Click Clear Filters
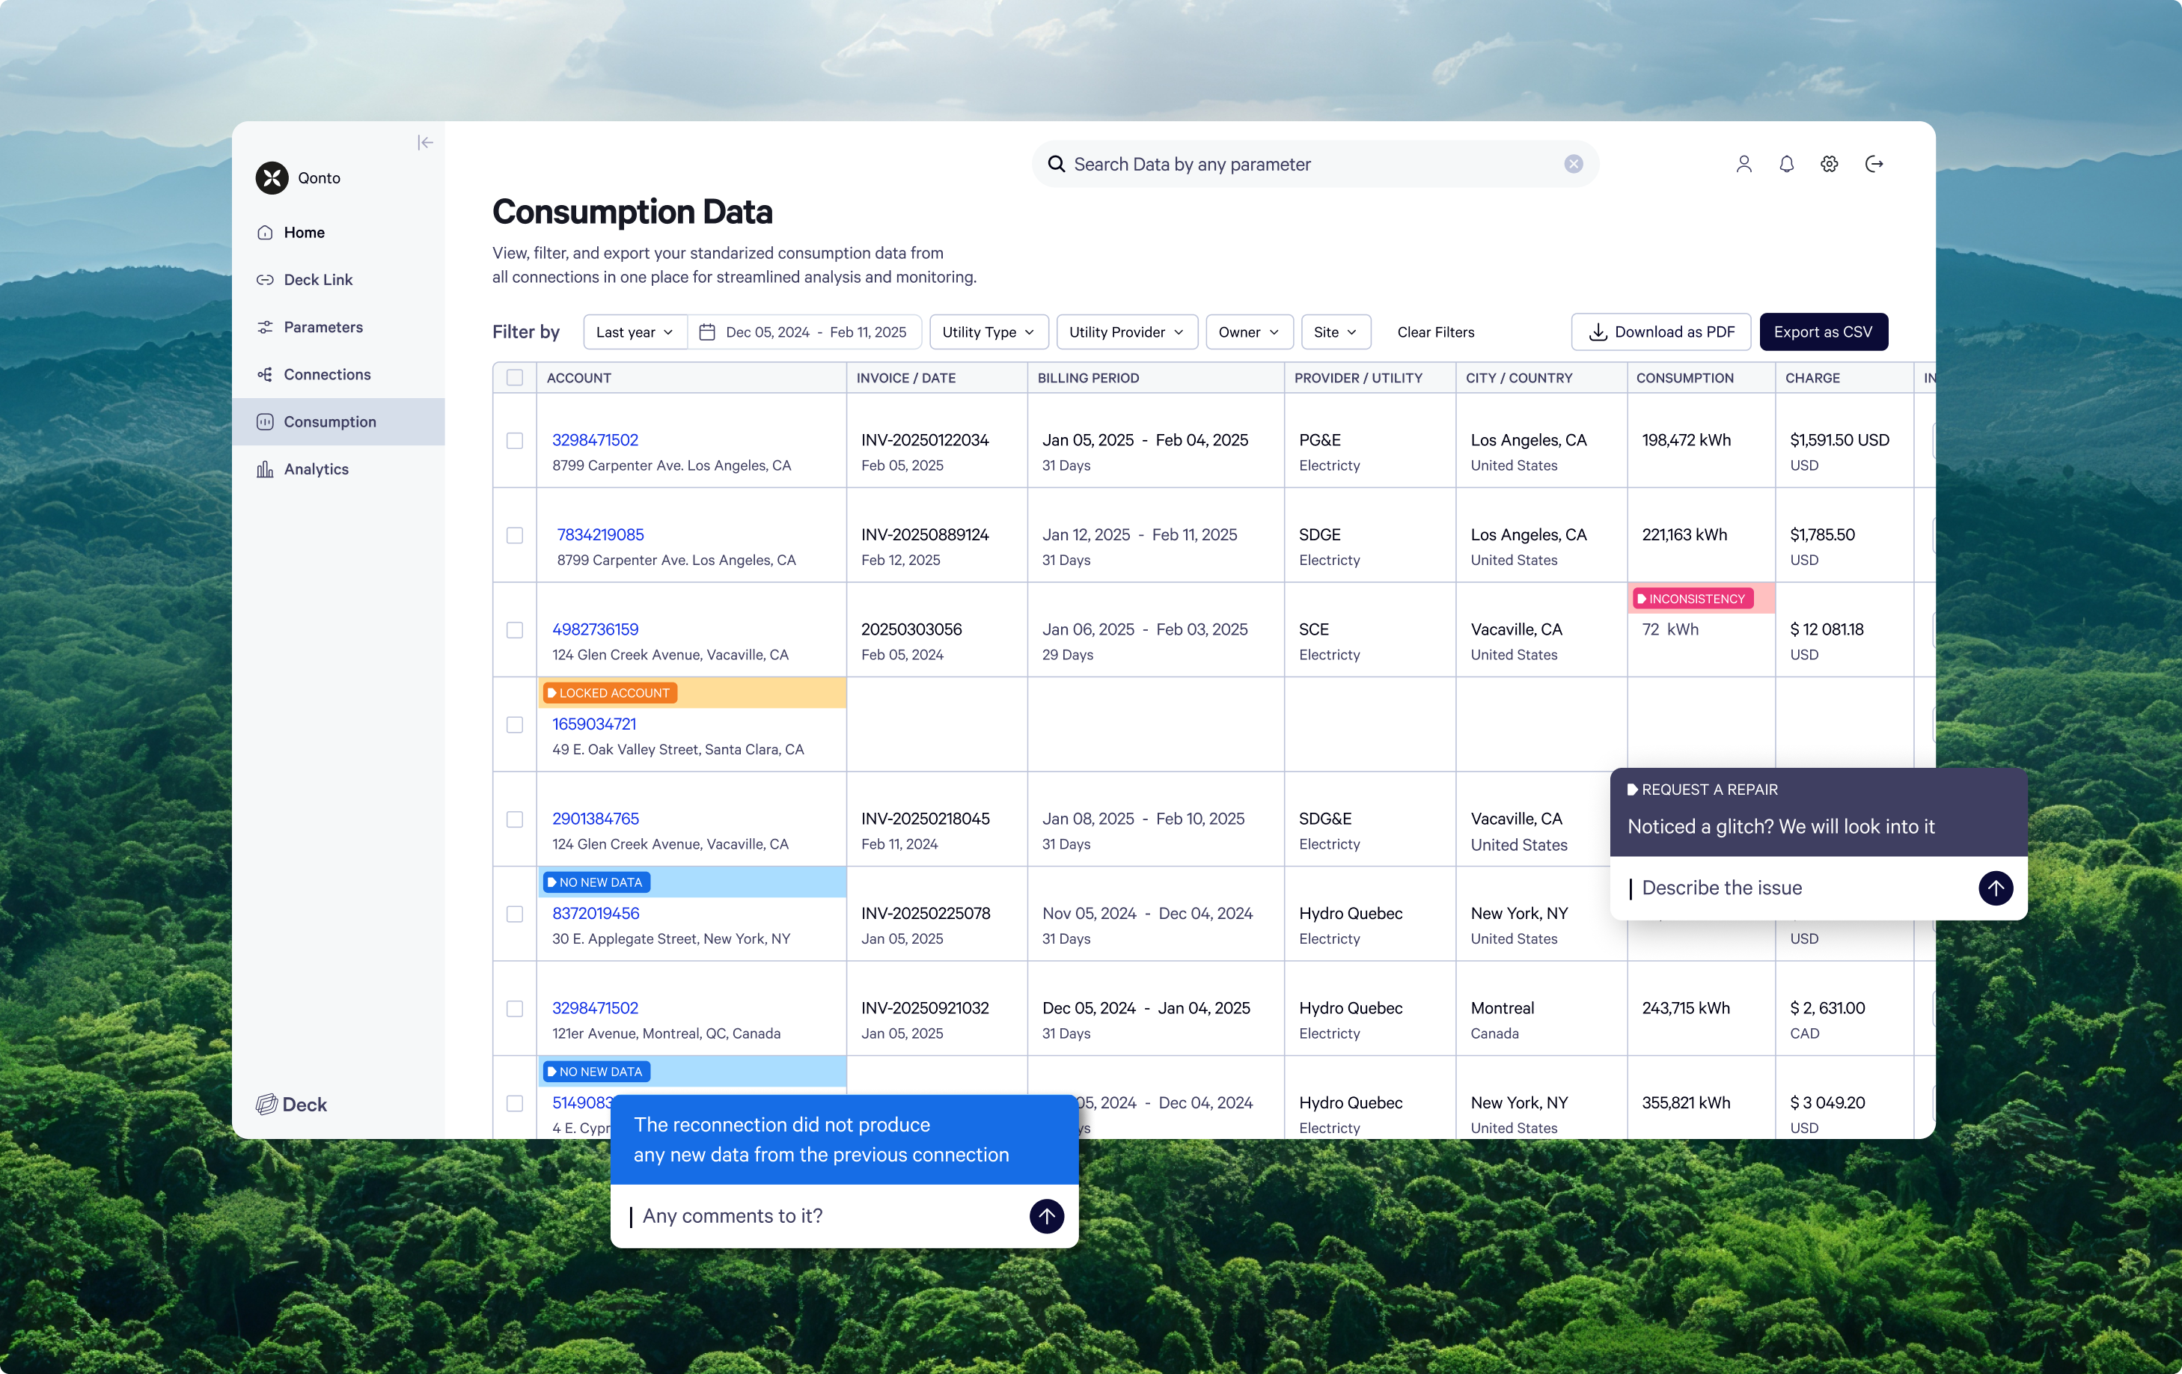The image size is (2182, 1374). tap(1435, 332)
